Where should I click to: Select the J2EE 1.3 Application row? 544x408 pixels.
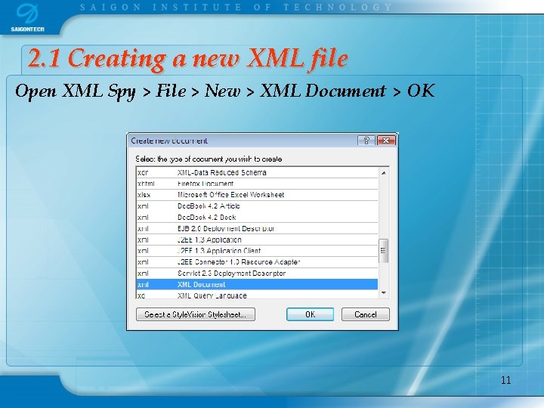257,240
